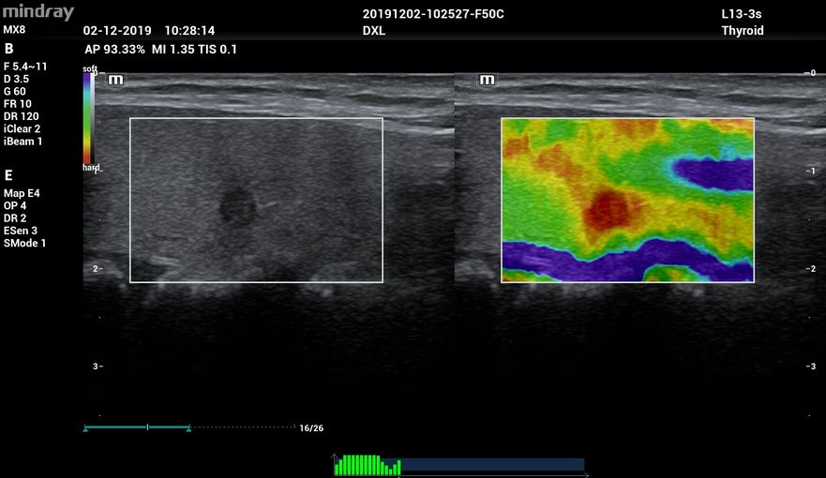Select the E mode parameter header
Image resolution: width=826 pixels, height=478 pixels.
pos(8,175)
